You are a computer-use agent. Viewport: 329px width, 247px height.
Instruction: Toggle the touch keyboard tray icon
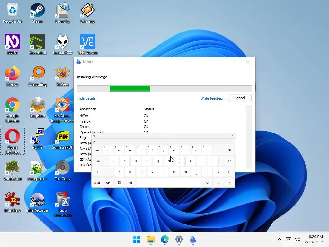coord(289,239)
